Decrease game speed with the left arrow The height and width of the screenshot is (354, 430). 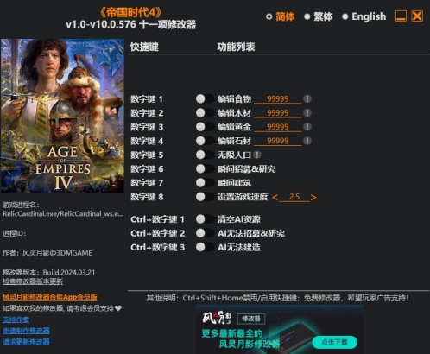click(x=275, y=197)
